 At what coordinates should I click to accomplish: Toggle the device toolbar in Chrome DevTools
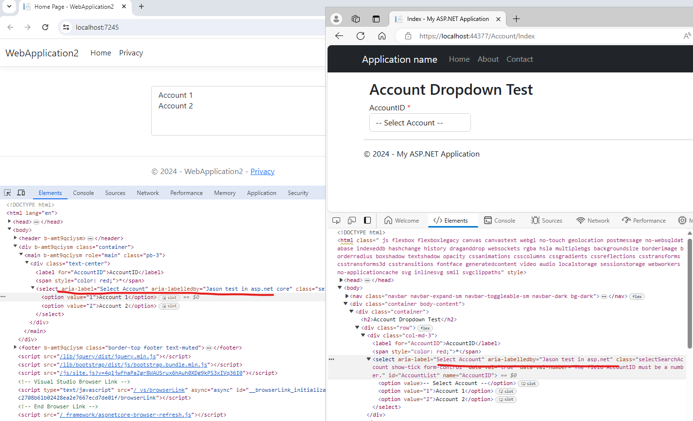[21, 193]
